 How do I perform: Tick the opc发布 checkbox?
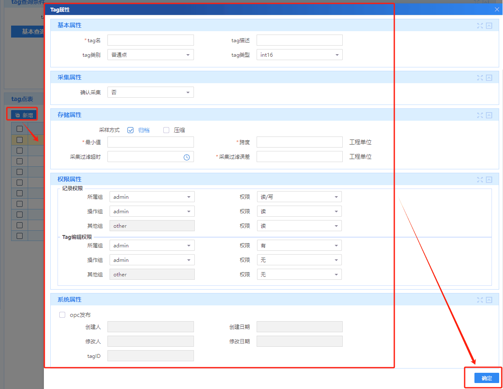click(x=62, y=315)
